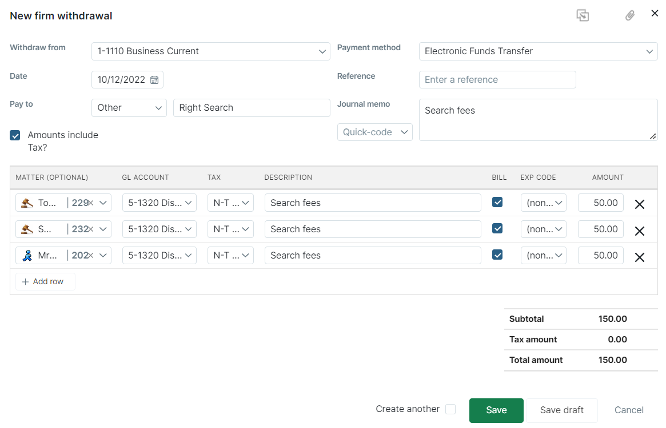Screen dimensions: 666x428
Task: Click the Total amount value 150.00
Action: click(x=612, y=360)
